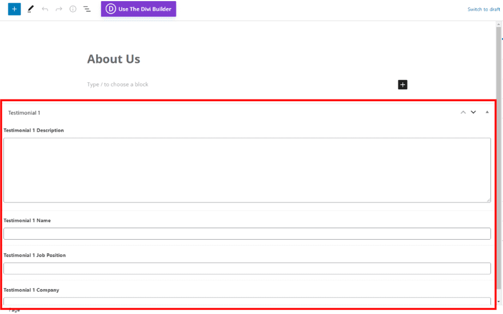This screenshot has width=503, height=314.
Task: Click the 'Type / to choose a block' placeholder
Action: [118, 85]
